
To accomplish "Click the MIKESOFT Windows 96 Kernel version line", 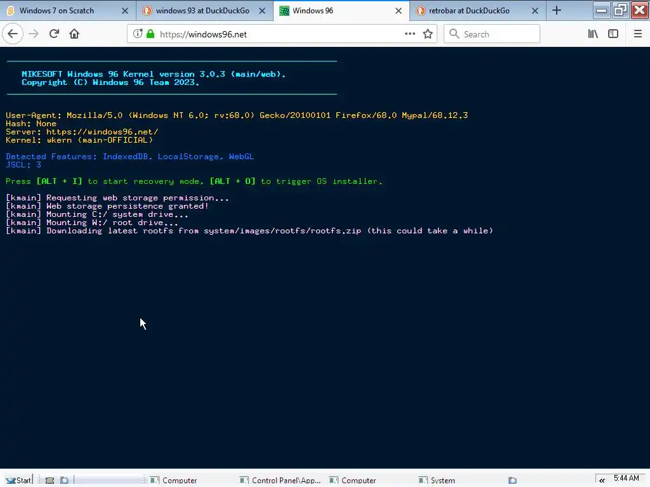I will (154, 74).
